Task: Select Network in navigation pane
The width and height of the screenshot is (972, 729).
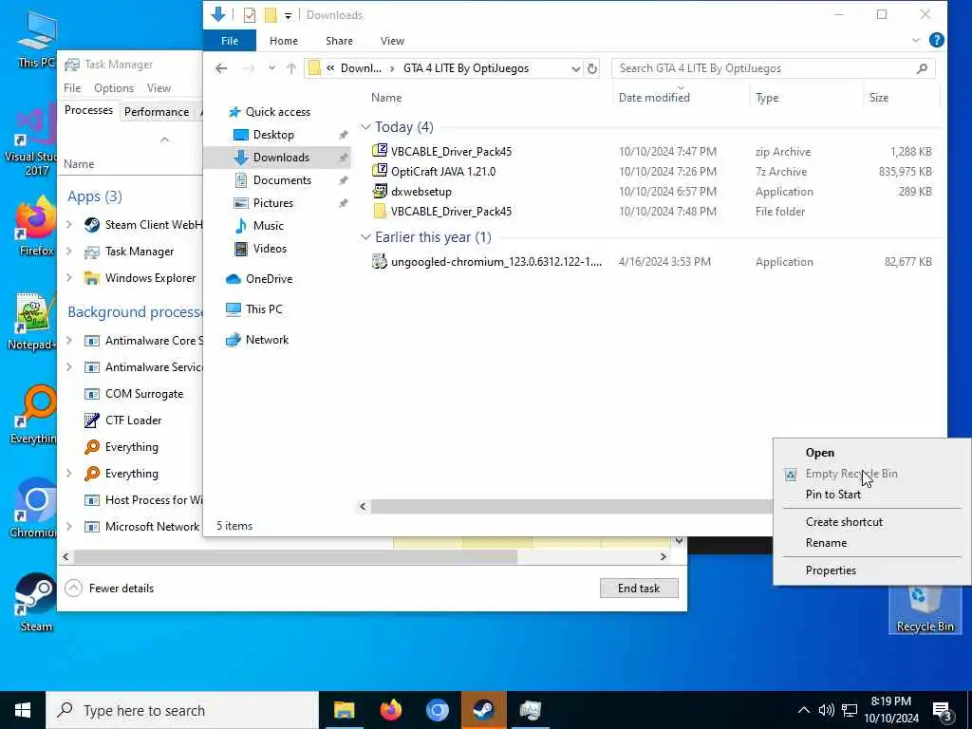Action: click(x=267, y=340)
